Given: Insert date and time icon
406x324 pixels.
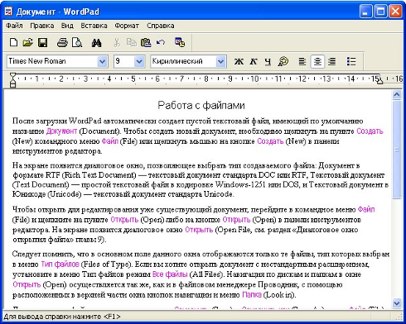Looking at the screenshot, I should [180, 42].
